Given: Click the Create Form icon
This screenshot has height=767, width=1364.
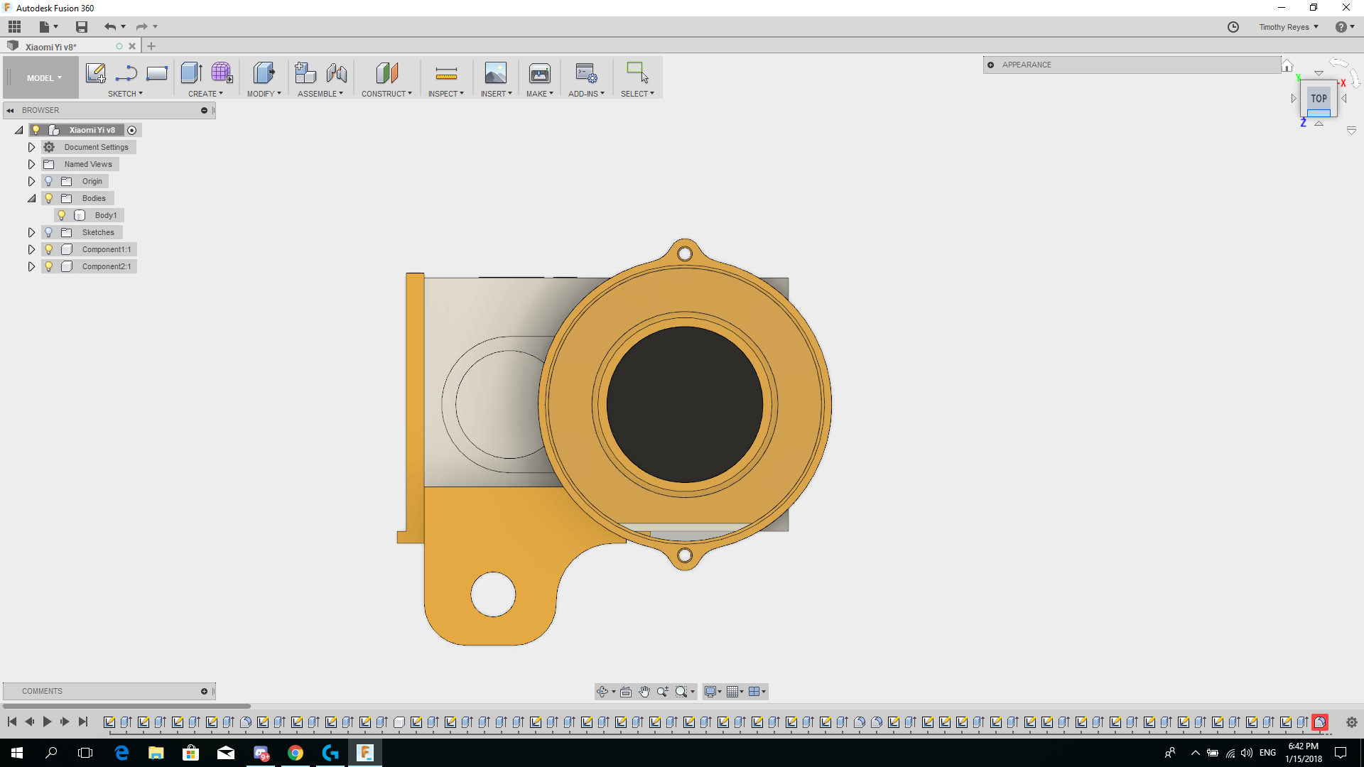Looking at the screenshot, I should click(x=222, y=72).
